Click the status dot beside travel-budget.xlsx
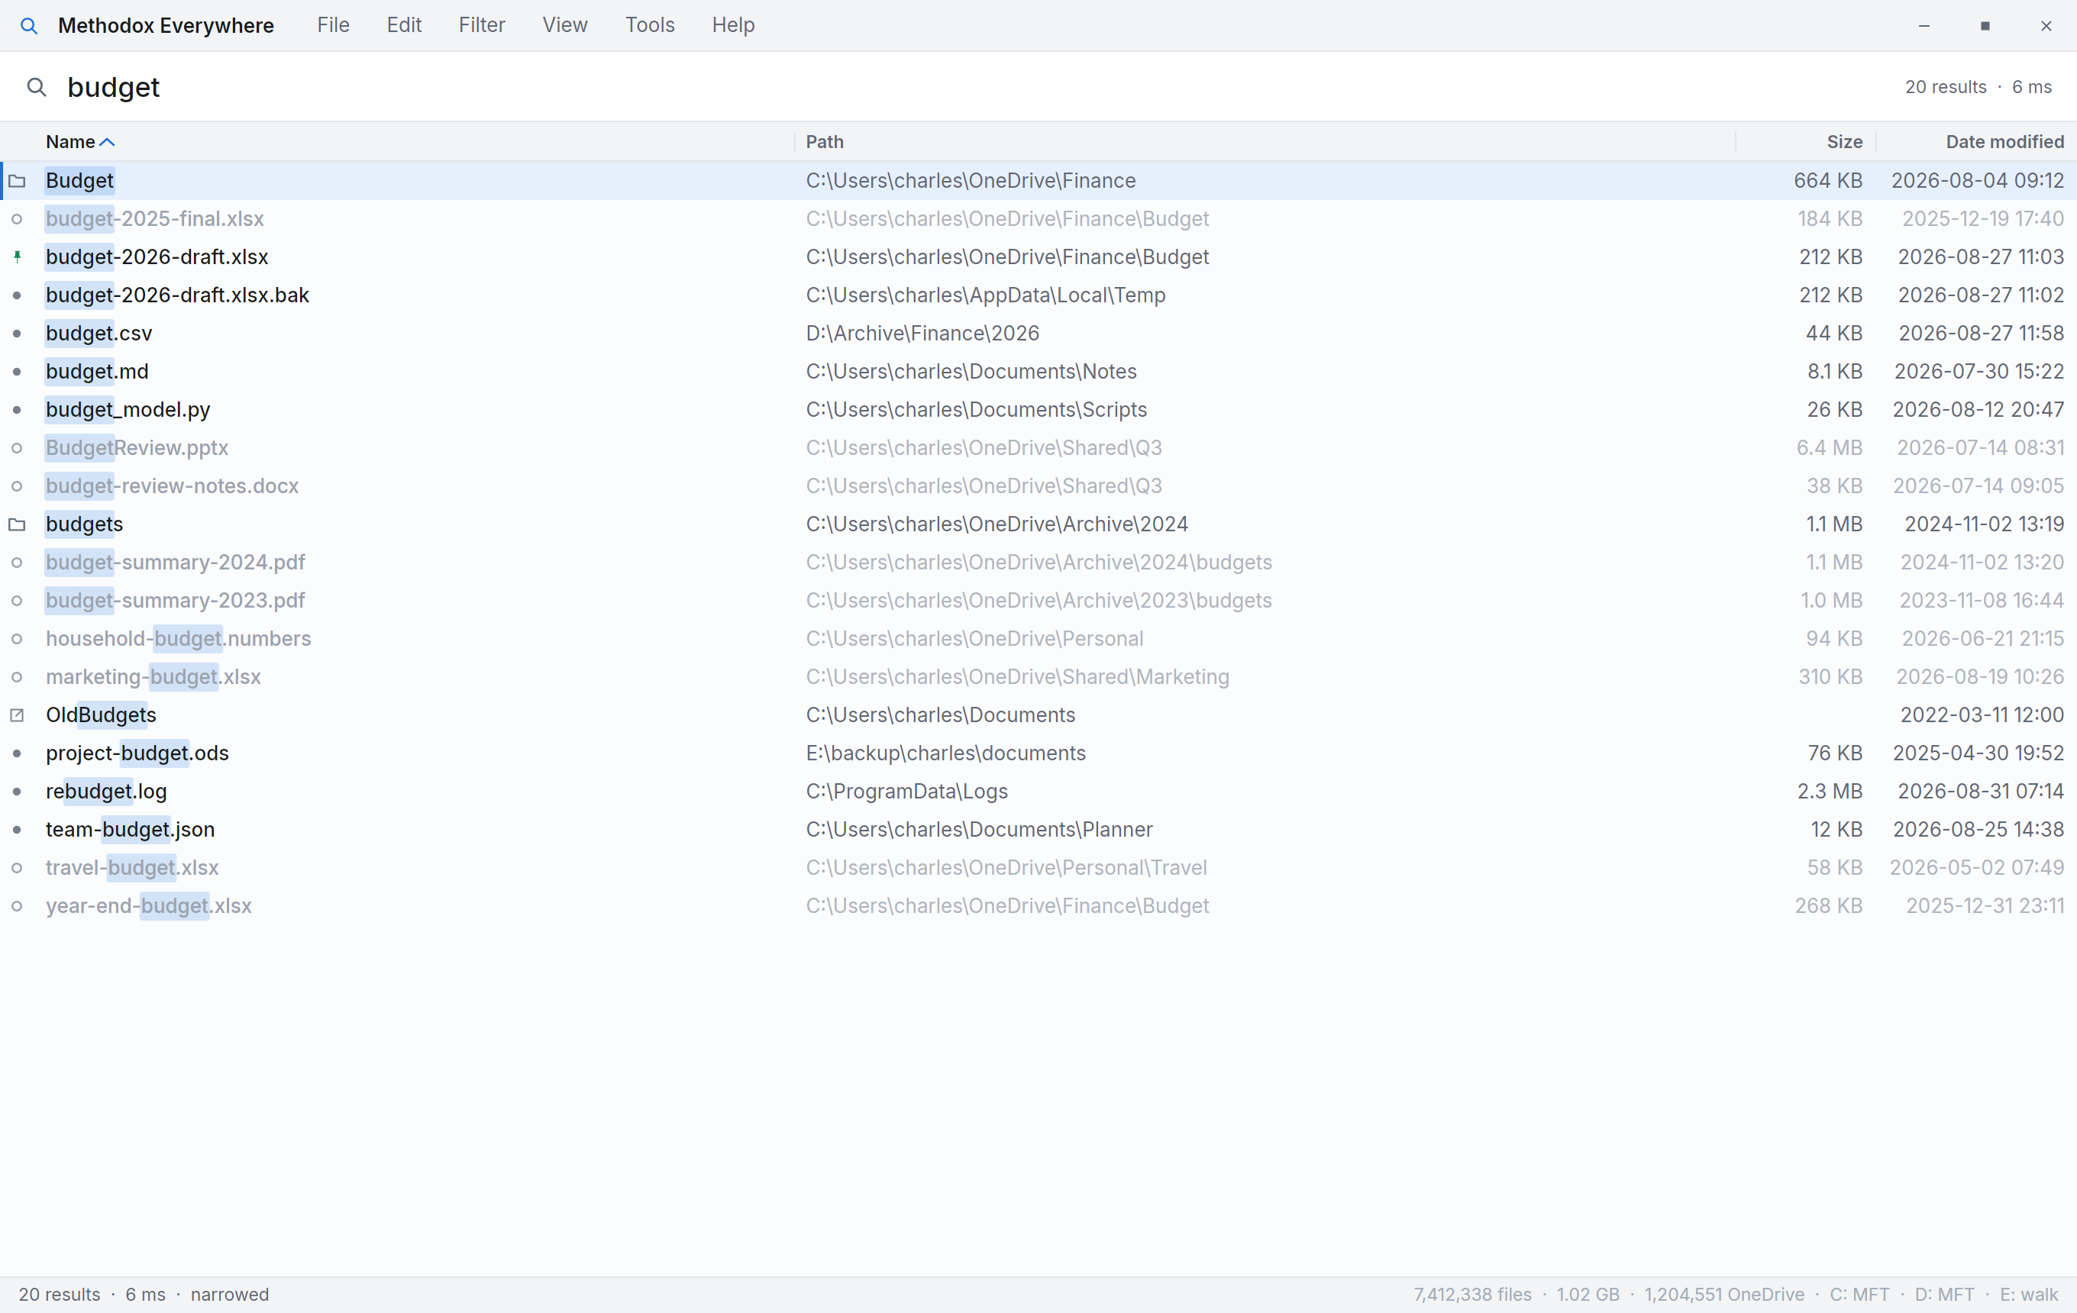 18,868
